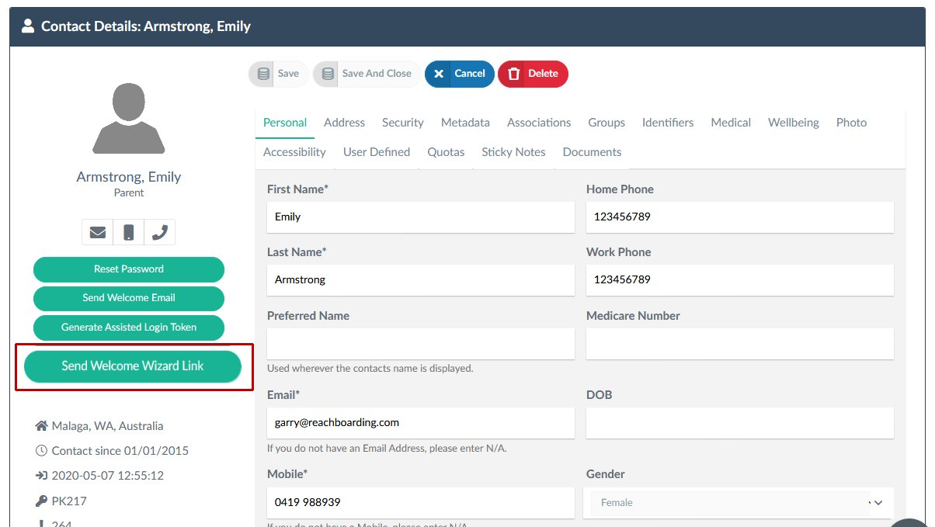This screenshot has width=935, height=527.
Task: Click the mobile phone icon under contact name
Action: pyautogui.click(x=129, y=232)
